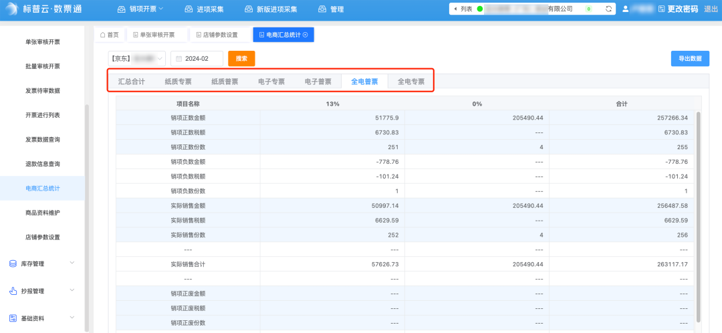
Task: Click the 合计 column header
Action: coord(622,104)
